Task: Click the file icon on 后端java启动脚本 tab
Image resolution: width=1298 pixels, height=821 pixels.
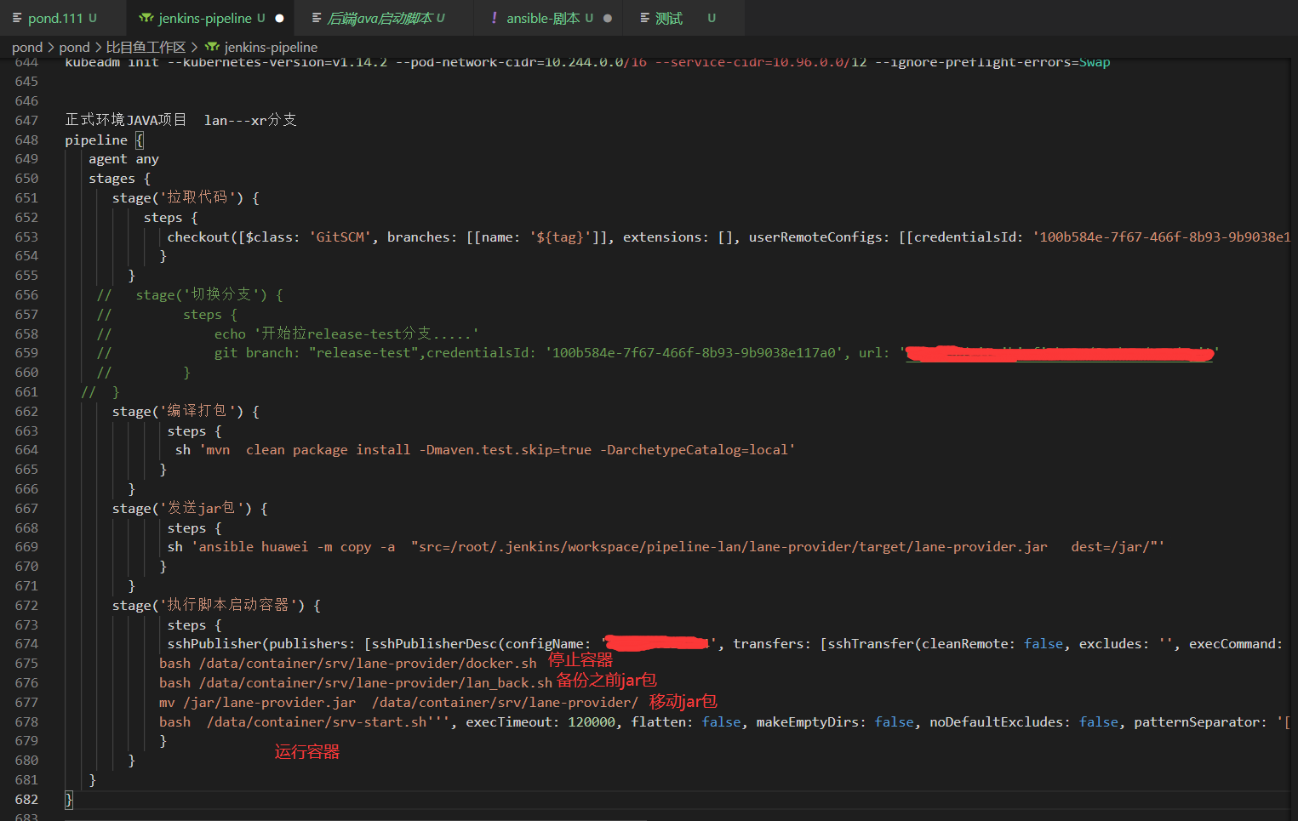Action: tap(317, 18)
